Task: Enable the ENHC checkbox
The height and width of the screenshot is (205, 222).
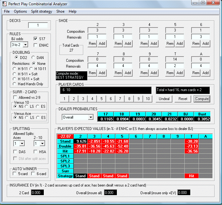Action: pyautogui.click(x=35, y=45)
